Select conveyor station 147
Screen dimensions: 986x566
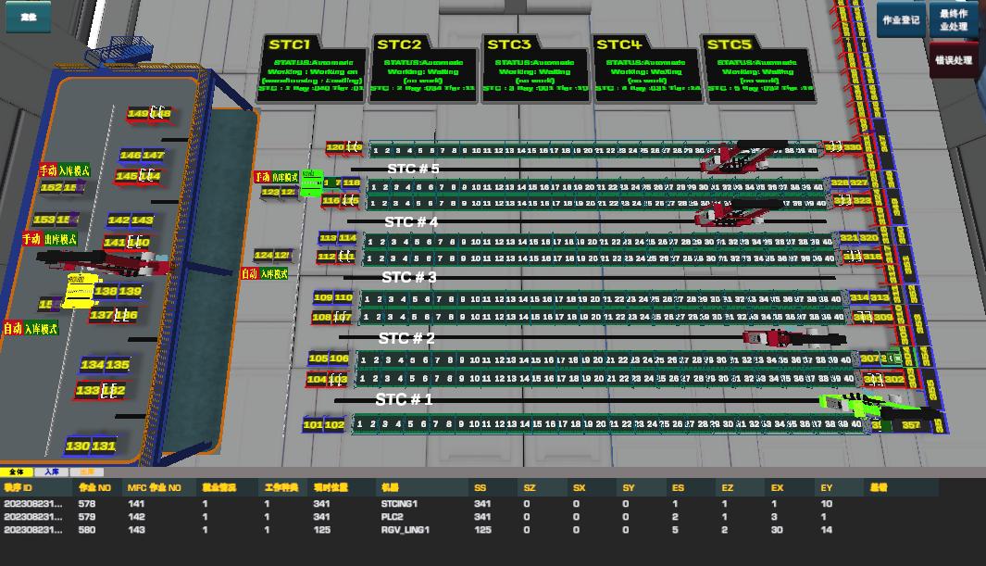pyautogui.click(x=154, y=155)
